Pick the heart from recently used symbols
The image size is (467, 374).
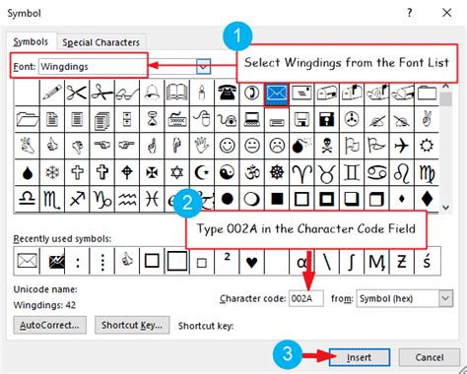[251, 262]
